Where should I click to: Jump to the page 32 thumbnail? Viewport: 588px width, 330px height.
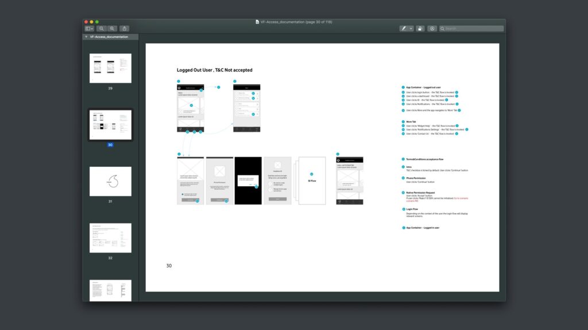(x=110, y=238)
